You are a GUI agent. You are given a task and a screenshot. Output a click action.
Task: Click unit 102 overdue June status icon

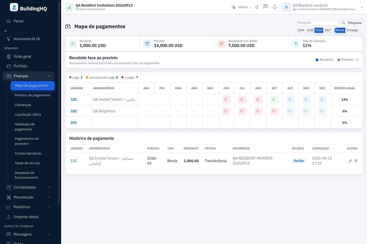click(226, 111)
